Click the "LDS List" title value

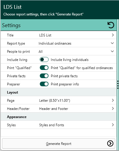(45, 35)
